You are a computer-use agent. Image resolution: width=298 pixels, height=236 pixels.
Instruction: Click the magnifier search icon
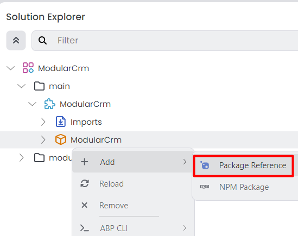pos(42,41)
